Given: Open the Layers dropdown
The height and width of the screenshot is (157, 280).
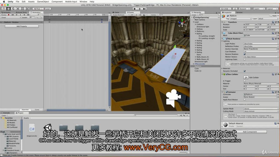Looking at the screenshot, I should tap(259, 9).
